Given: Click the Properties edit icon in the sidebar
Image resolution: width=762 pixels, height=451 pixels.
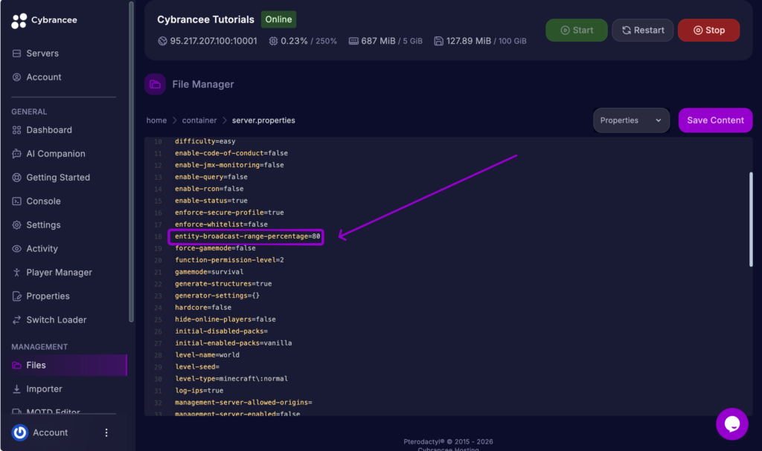Looking at the screenshot, I should pyautogui.click(x=16, y=296).
